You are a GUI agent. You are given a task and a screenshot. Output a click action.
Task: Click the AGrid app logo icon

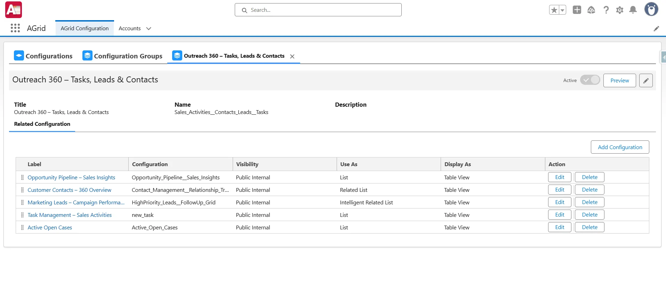coord(14,10)
